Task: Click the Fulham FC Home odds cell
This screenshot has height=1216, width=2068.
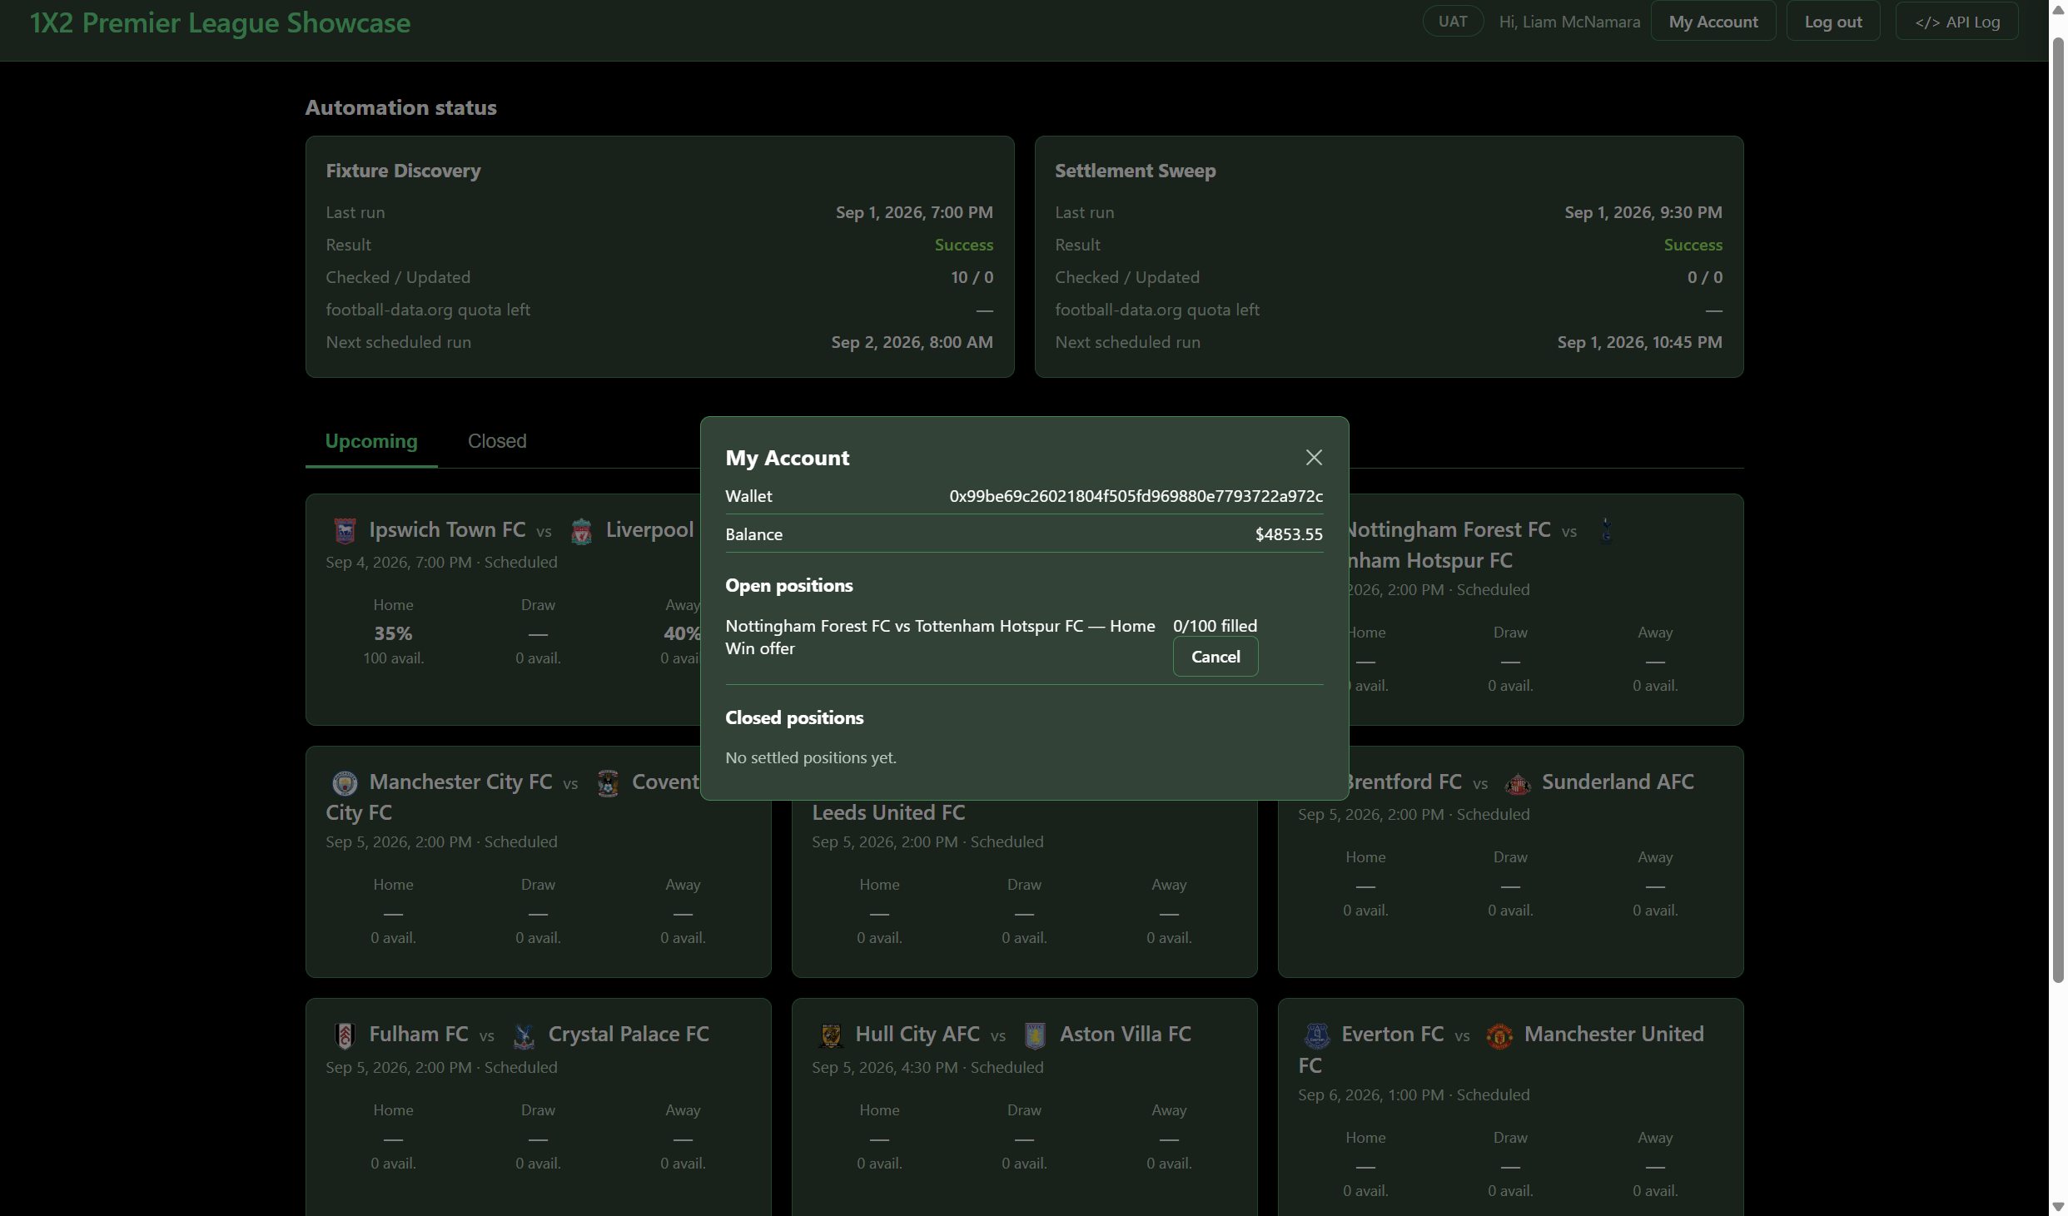Action: (x=393, y=1137)
